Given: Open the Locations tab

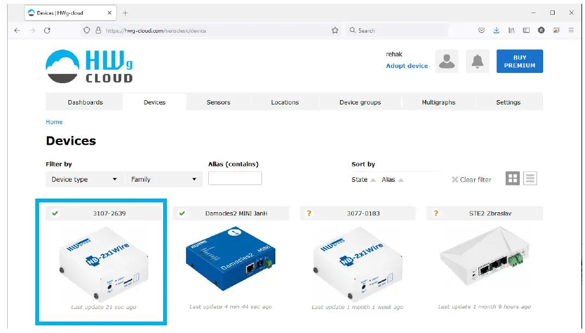Looking at the screenshot, I should [x=285, y=102].
